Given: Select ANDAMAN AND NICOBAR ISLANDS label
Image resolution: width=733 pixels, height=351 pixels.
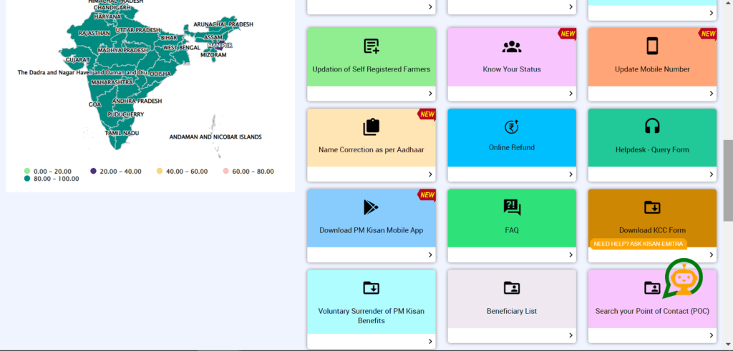Looking at the screenshot, I should [x=215, y=137].
